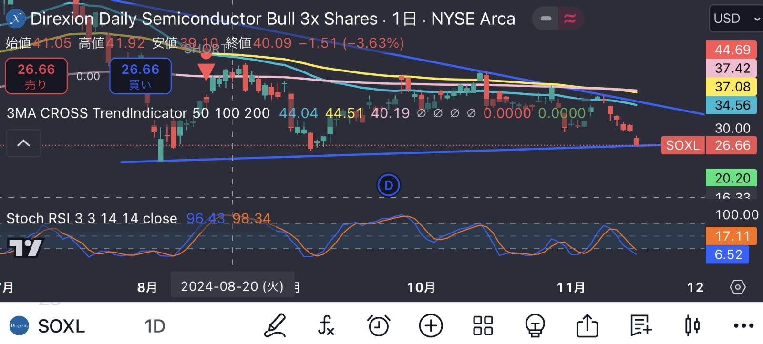Open the candlestick chart type icon
Image resolution: width=763 pixels, height=344 pixels.
(x=692, y=326)
